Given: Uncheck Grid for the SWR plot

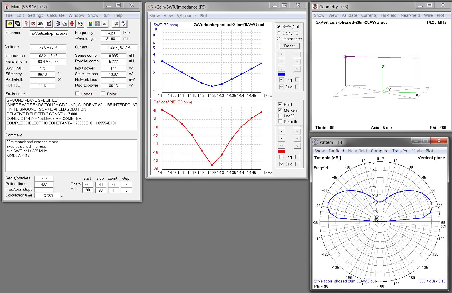Looking at the screenshot, I should point(281,87).
